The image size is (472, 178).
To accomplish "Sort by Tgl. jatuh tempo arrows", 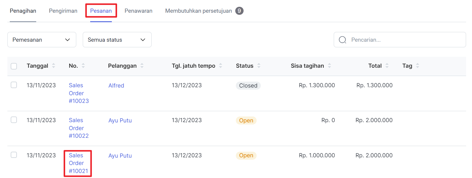I will pos(220,66).
